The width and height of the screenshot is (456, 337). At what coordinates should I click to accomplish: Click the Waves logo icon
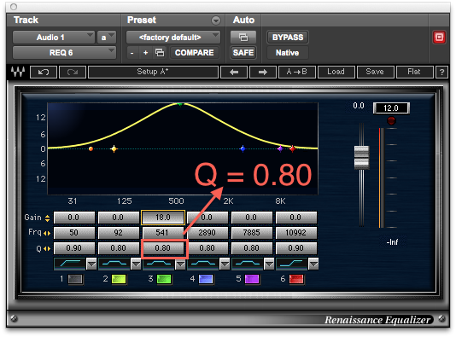click(17, 72)
